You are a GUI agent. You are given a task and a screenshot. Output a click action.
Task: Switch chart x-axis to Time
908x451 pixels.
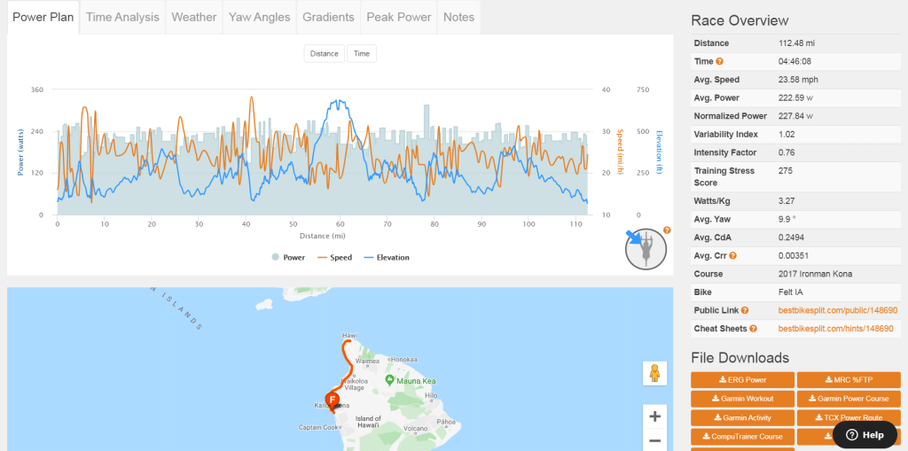362,54
